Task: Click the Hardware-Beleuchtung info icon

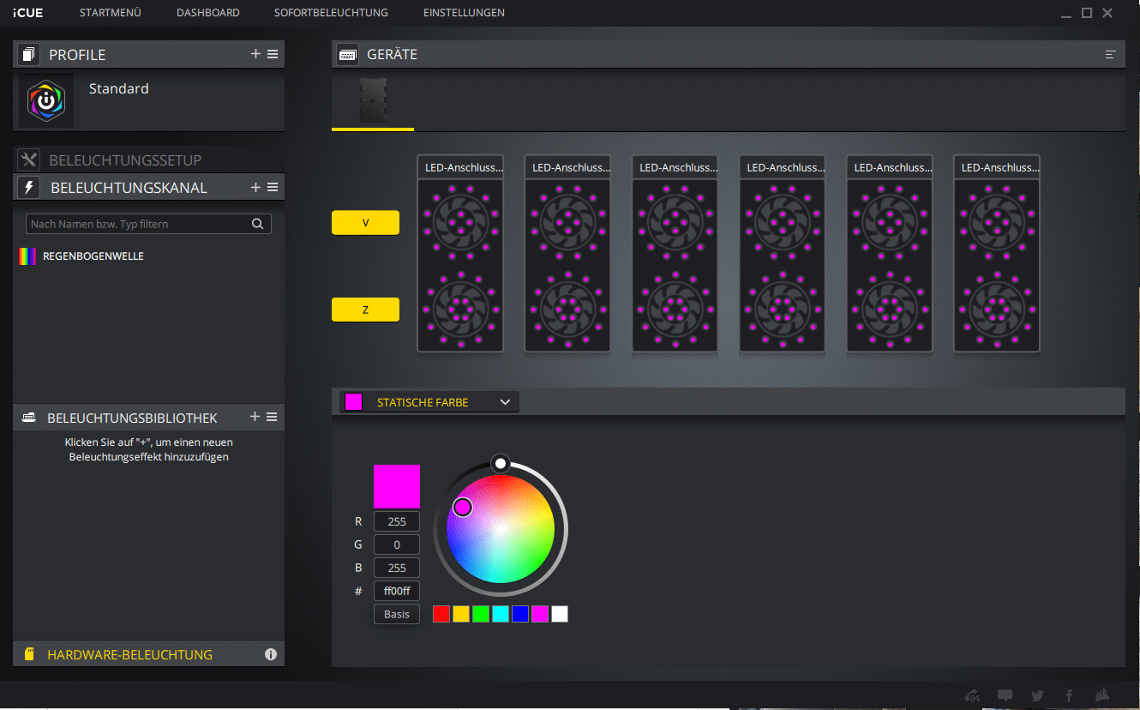Action: pyautogui.click(x=271, y=654)
